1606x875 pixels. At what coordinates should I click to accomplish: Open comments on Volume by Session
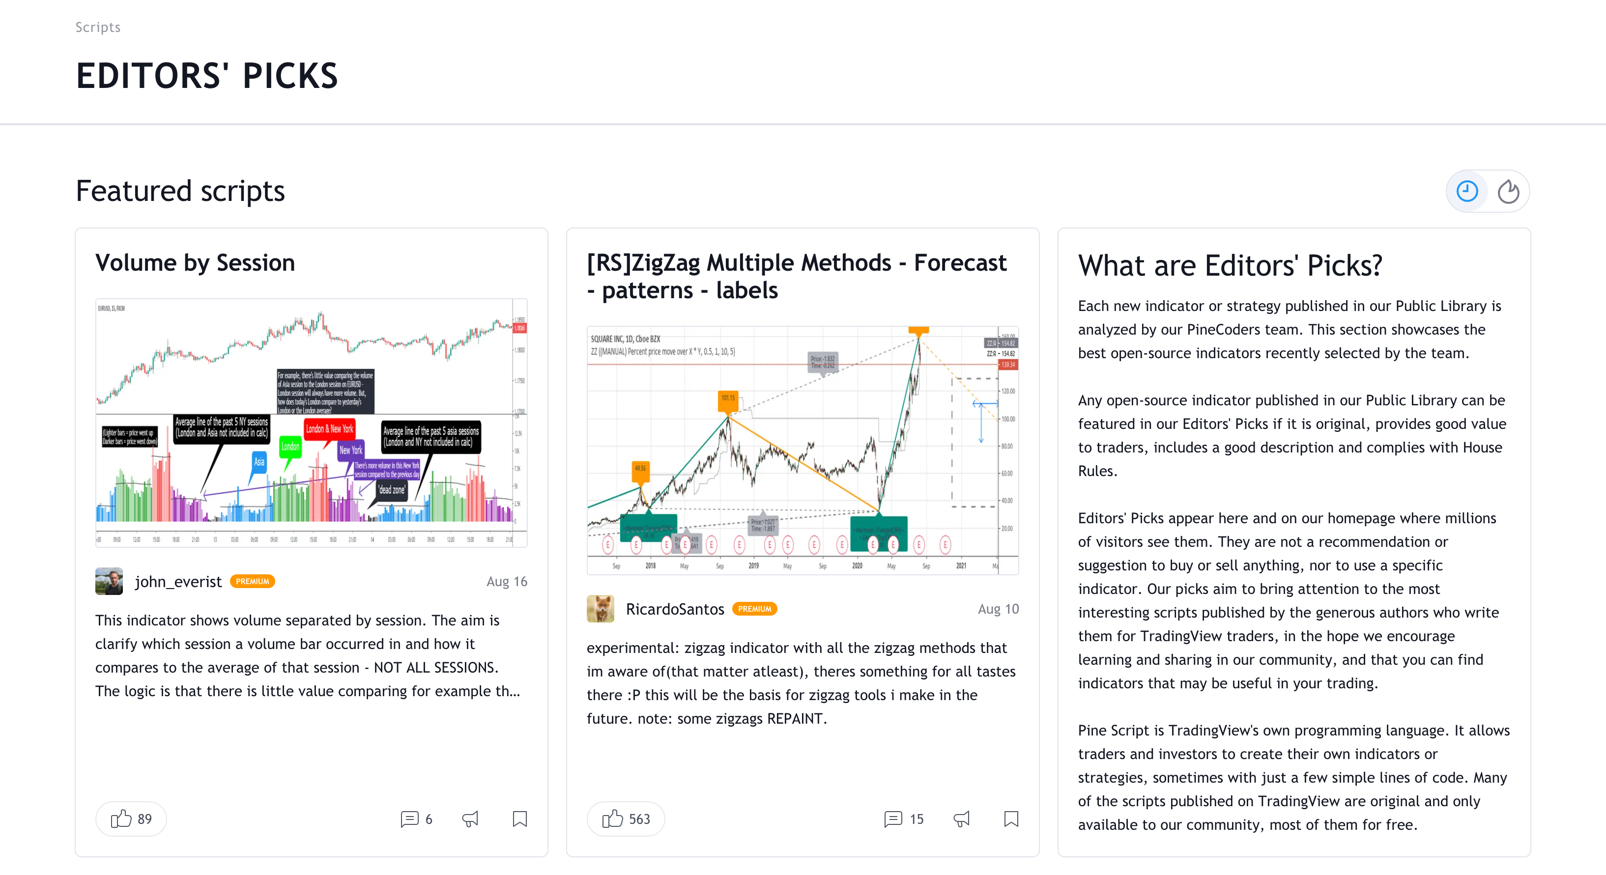416,819
